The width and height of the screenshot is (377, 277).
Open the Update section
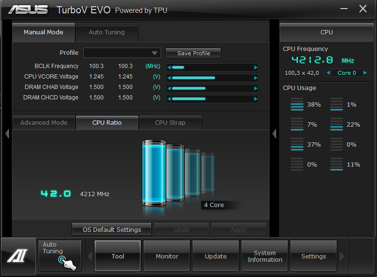tap(216, 256)
